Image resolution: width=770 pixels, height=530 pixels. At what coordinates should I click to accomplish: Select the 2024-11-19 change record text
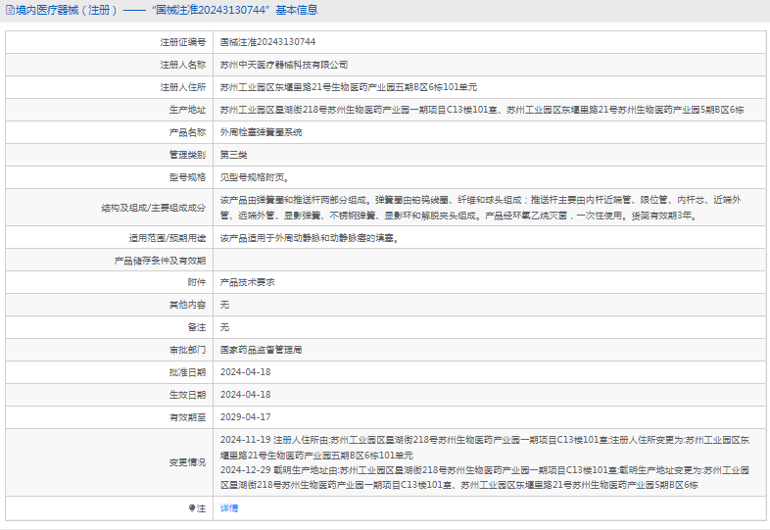point(485,448)
